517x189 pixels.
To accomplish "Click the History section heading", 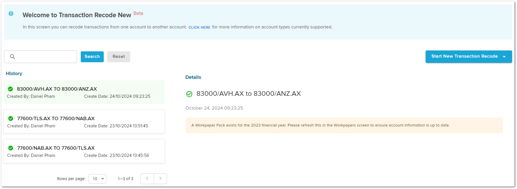I will click(14, 74).
